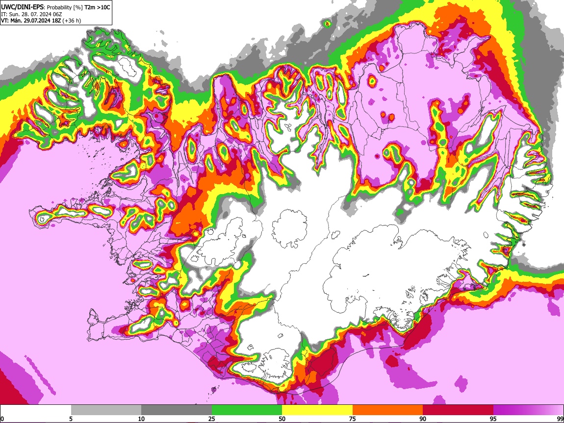Click the 'IT: Sun. 28. 07. 2024 06Z' line

tap(31, 14)
